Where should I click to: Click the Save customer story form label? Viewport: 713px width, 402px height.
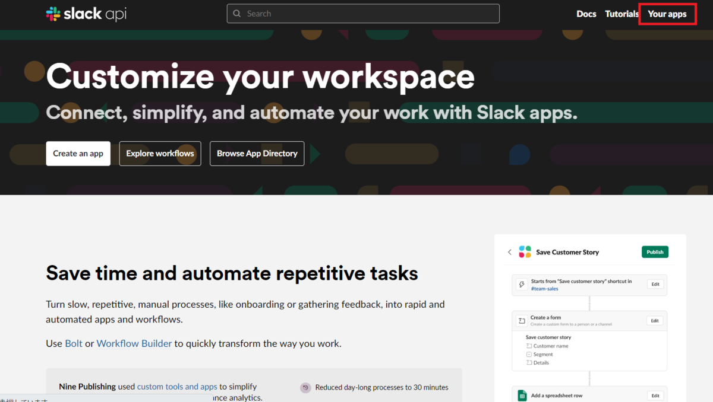point(548,337)
